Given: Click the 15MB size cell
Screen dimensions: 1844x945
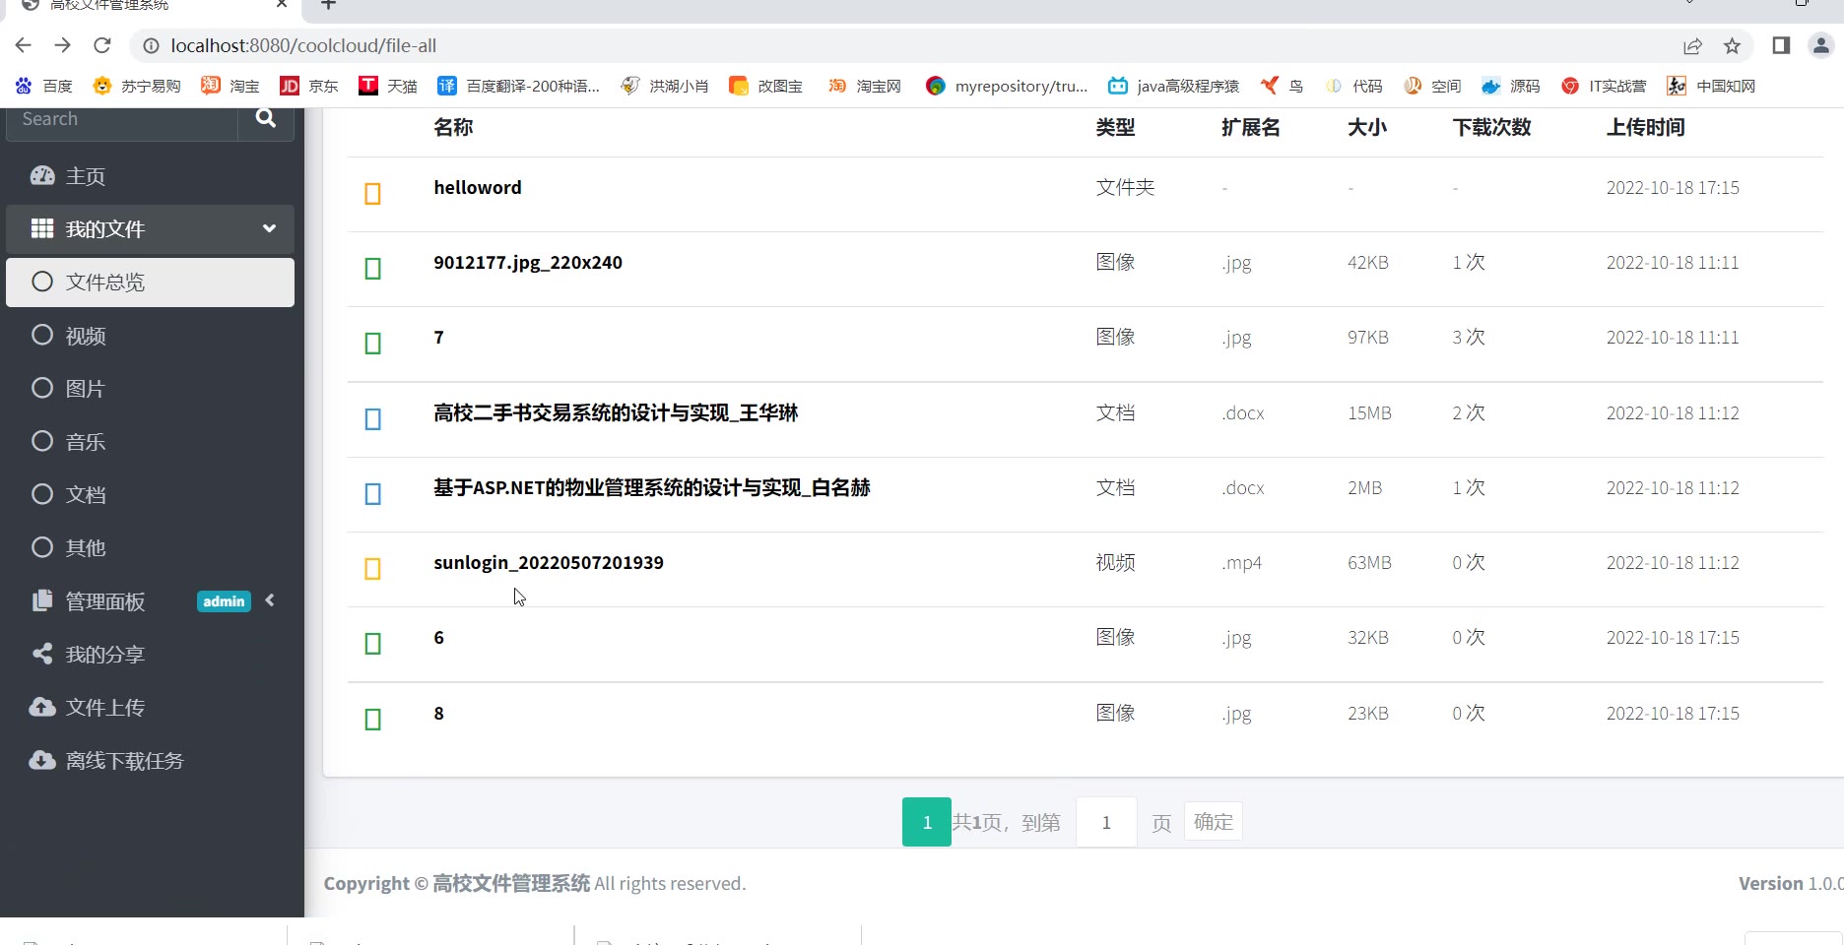Looking at the screenshot, I should pyautogui.click(x=1369, y=413).
